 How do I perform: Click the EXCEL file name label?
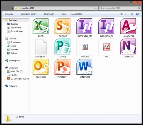[x=41, y=36]
